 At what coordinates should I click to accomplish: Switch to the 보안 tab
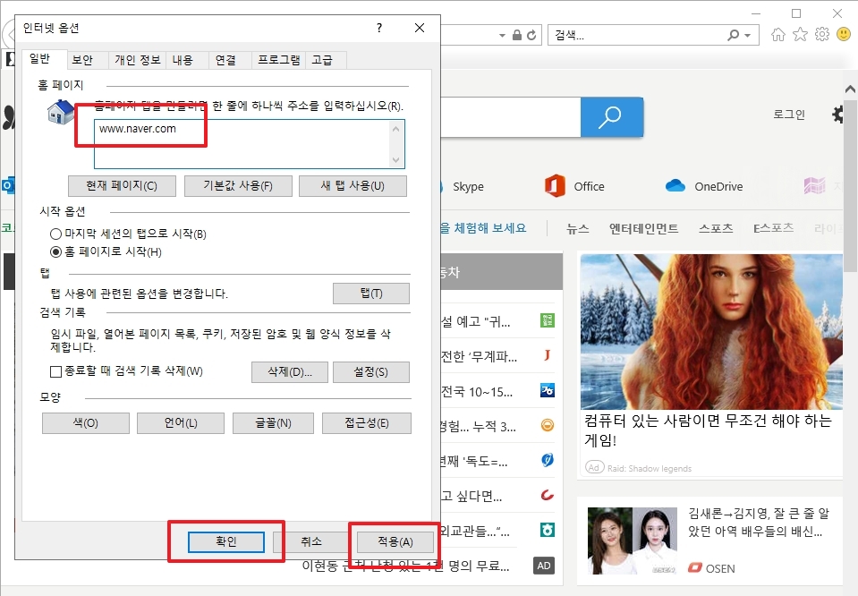tap(82, 60)
